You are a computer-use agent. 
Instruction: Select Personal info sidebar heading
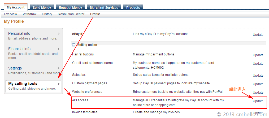(x=19, y=33)
